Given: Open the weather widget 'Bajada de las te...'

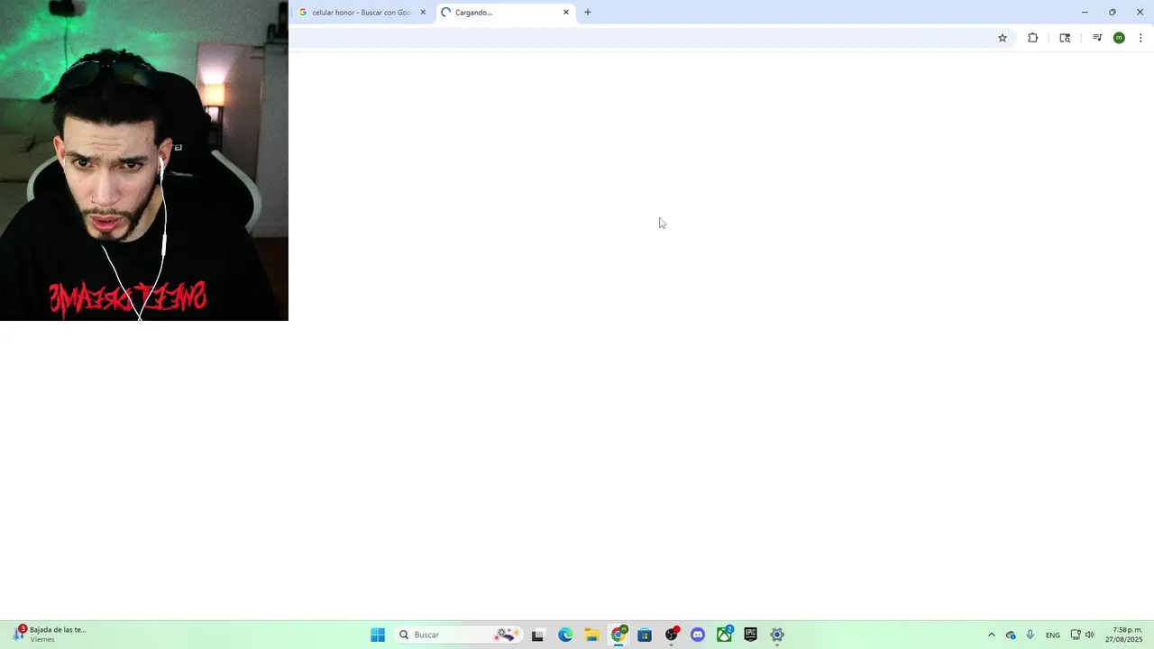Looking at the screenshot, I should pos(50,634).
